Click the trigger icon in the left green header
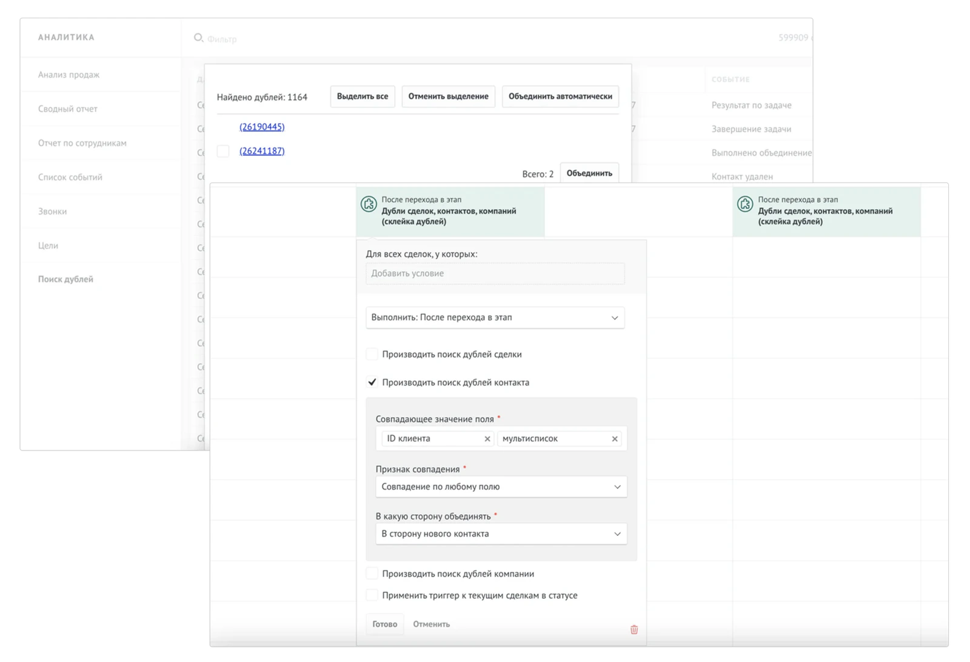The image size is (970, 662). click(x=369, y=204)
